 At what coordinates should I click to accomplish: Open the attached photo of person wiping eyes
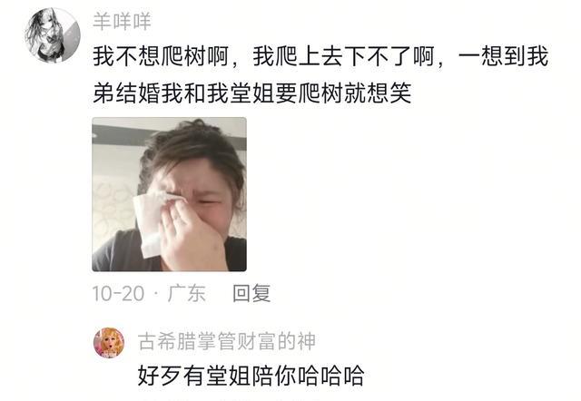170,194
